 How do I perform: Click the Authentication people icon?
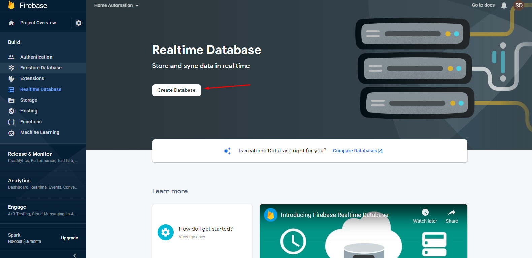pyautogui.click(x=11, y=57)
